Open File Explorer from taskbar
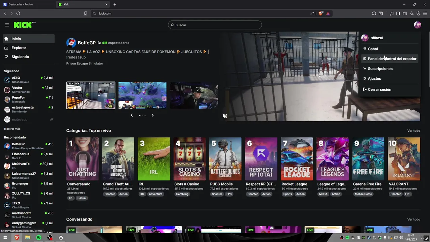 click(28, 238)
